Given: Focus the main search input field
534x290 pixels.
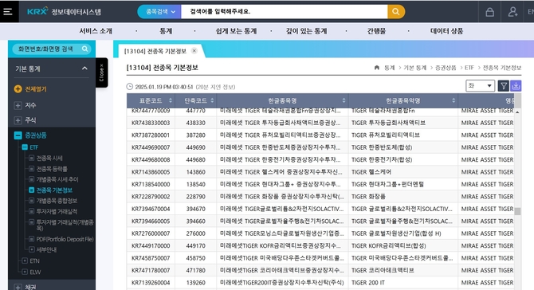Looking at the screenshot, I should point(285,12).
